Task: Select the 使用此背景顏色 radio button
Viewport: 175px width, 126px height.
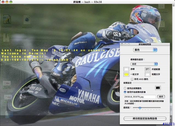Action: point(125,88)
